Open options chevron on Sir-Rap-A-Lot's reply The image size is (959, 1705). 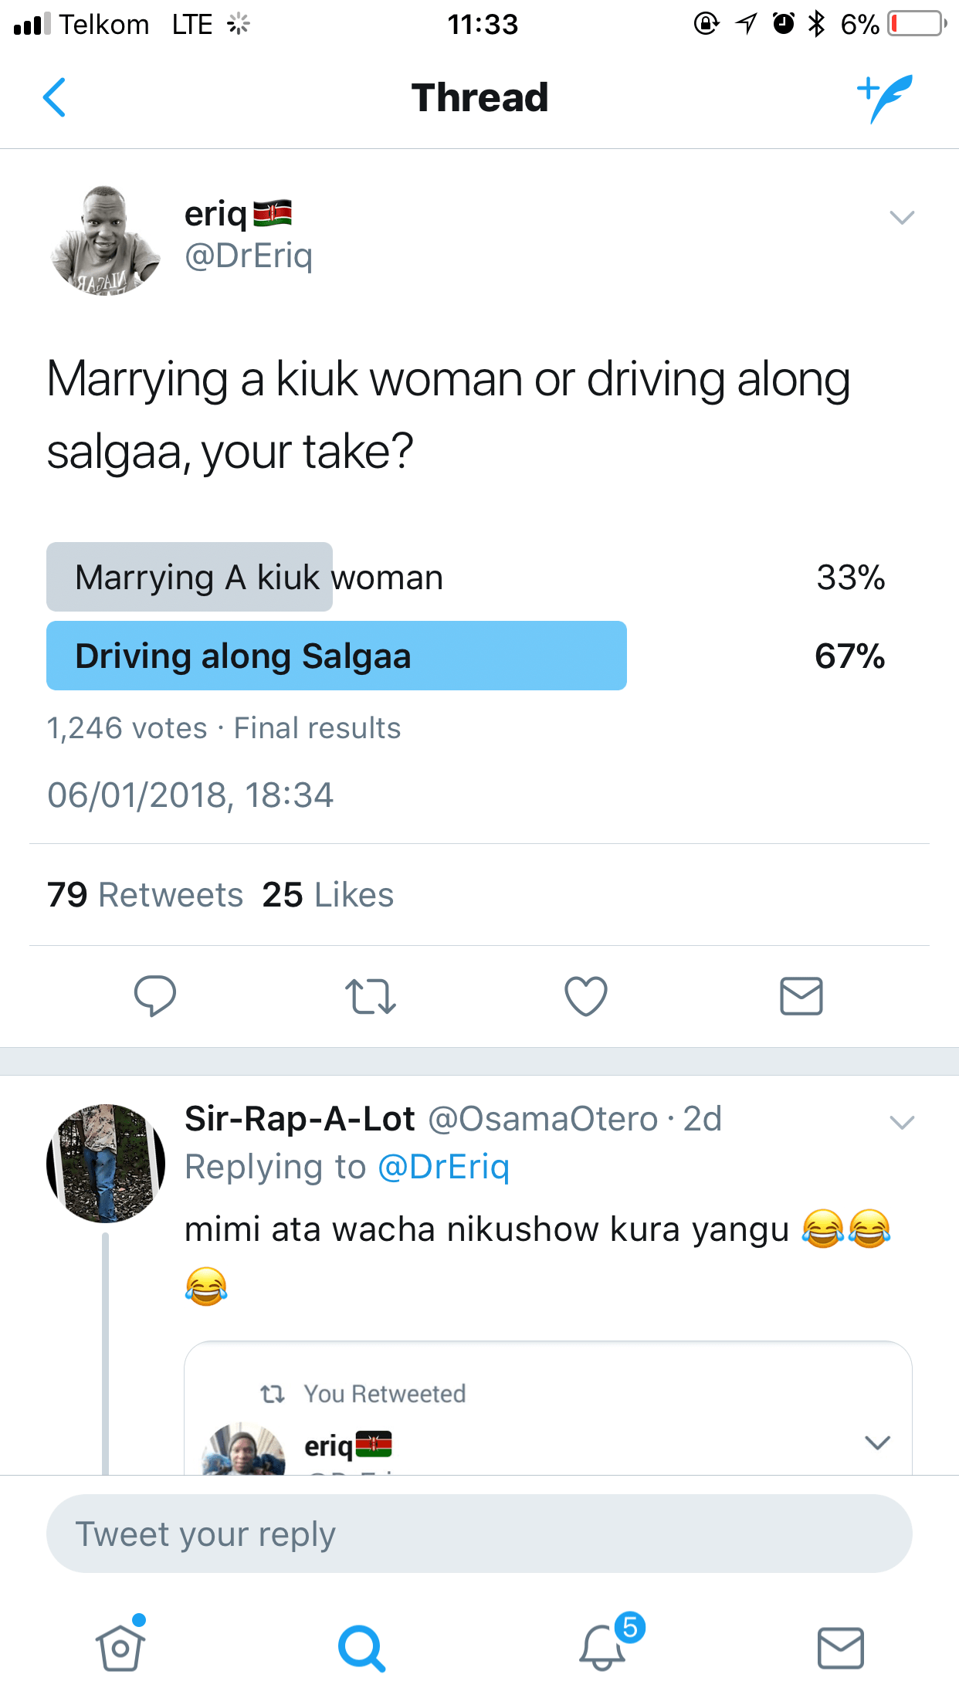pos(902,1122)
